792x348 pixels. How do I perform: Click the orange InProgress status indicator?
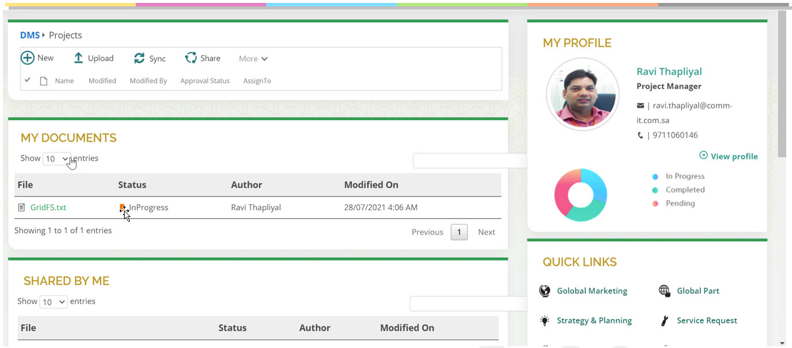[x=122, y=207]
